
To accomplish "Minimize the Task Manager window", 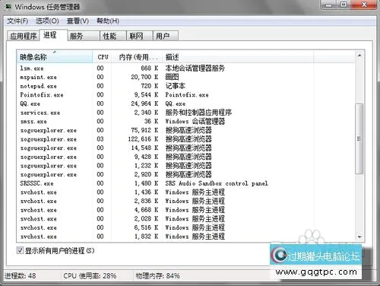I will 329,5.
